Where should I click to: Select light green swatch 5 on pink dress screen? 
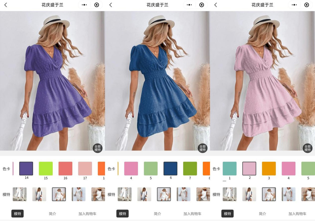[308, 168]
